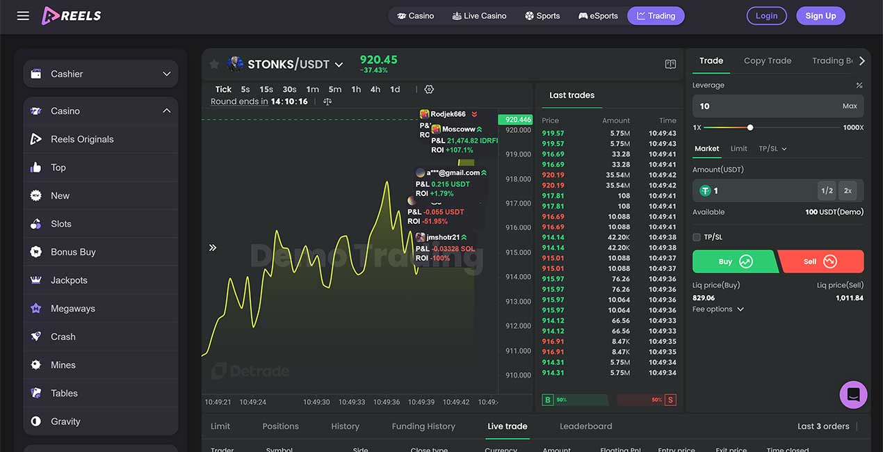Click the Crash rocket icon
This screenshot has height=452, width=883.
tap(36, 337)
